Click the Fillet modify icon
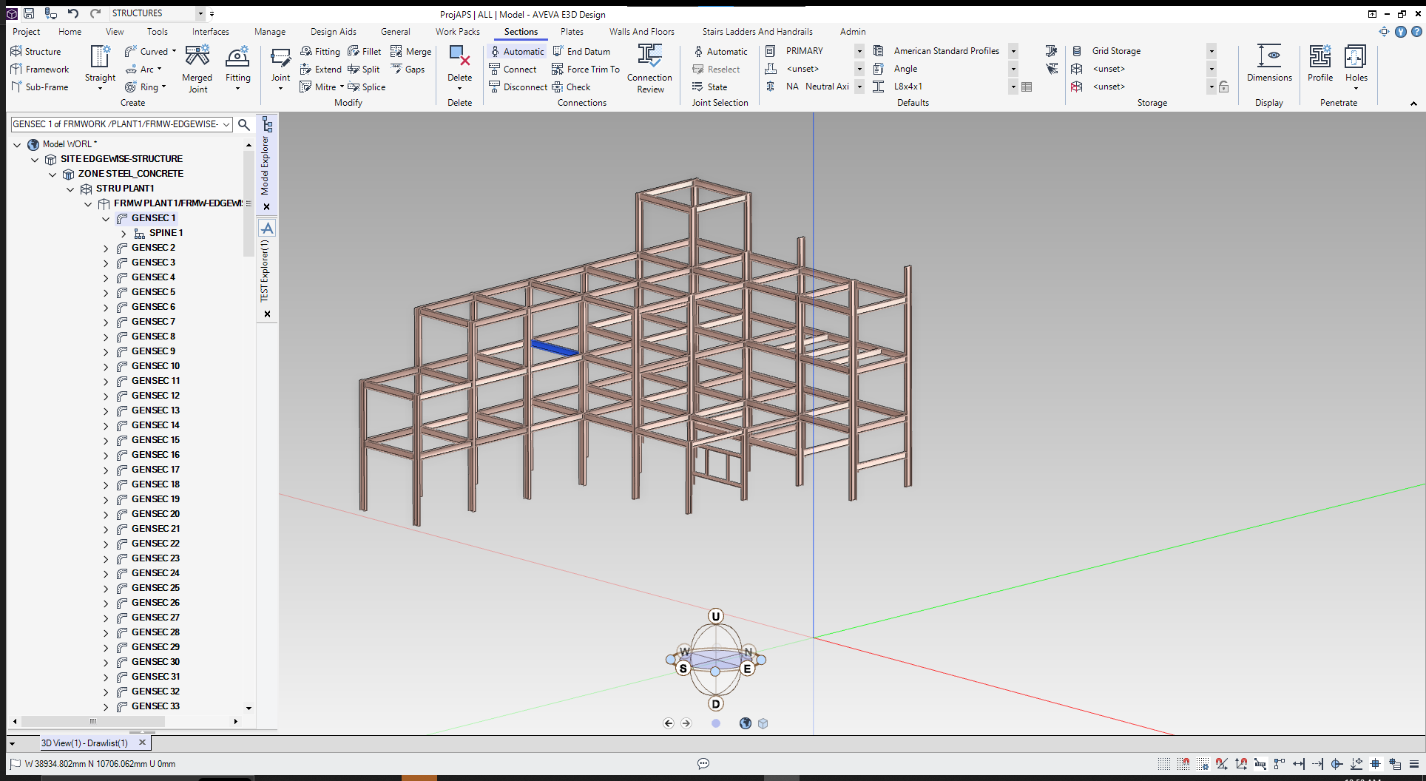This screenshot has height=781, width=1426. pyautogui.click(x=365, y=51)
